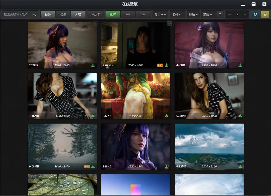Select the 正常 content level button
The image size is (271, 196).
tap(113, 14)
